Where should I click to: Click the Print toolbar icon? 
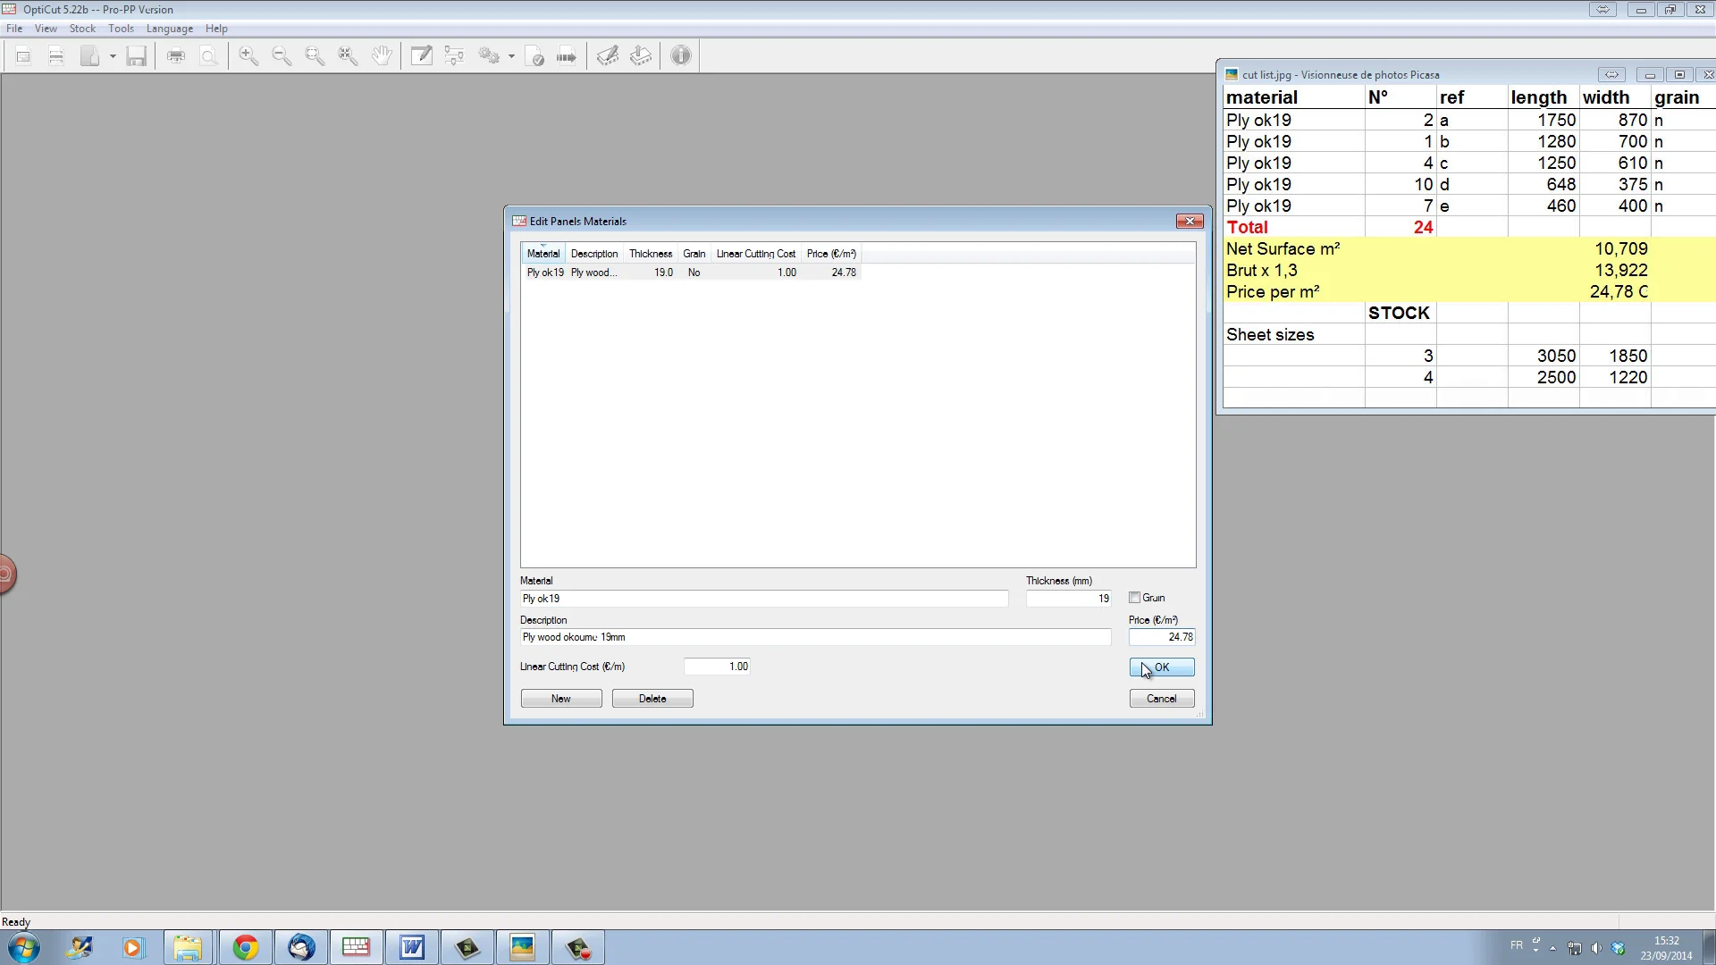tap(176, 56)
